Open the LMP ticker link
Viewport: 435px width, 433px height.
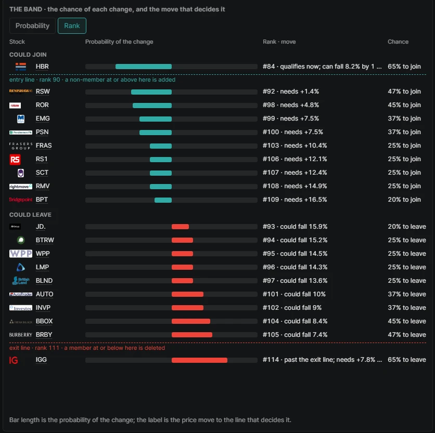tap(43, 267)
